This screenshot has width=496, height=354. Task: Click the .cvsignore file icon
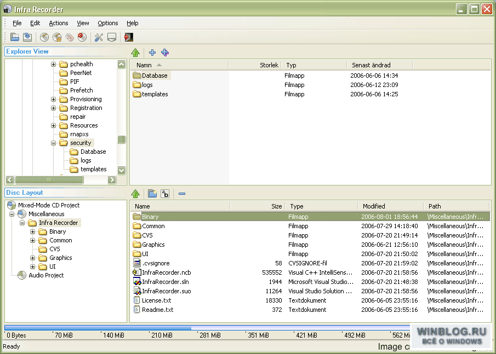pos(137,263)
